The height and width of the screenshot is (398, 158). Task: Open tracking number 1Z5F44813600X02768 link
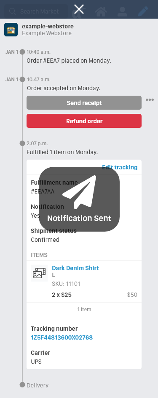tap(62, 337)
